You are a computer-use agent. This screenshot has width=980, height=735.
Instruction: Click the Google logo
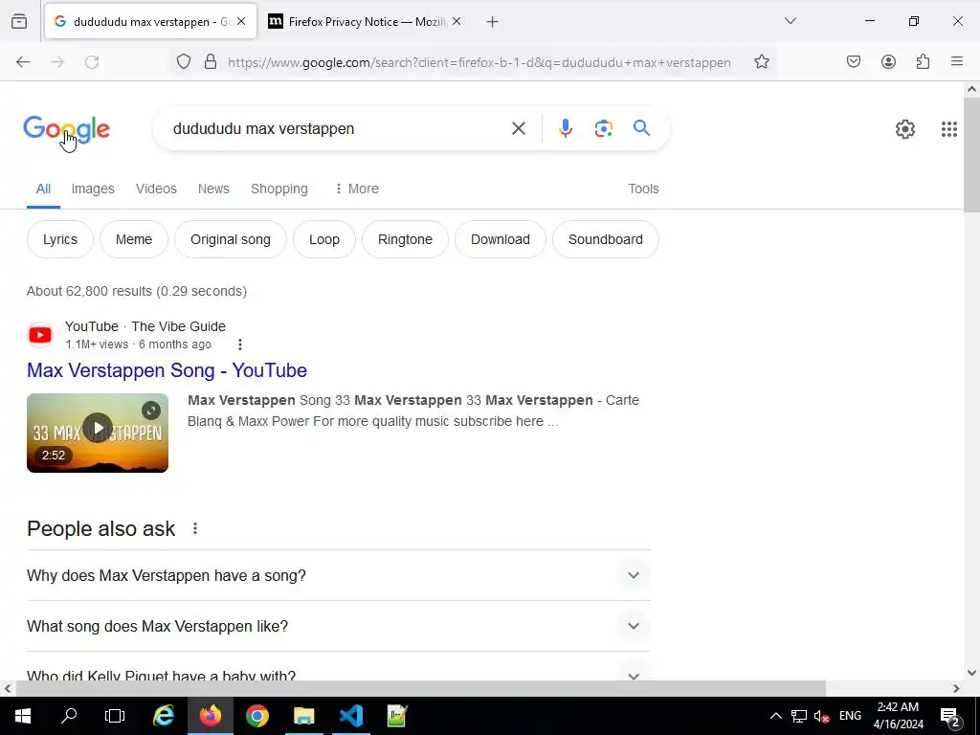click(x=67, y=129)
